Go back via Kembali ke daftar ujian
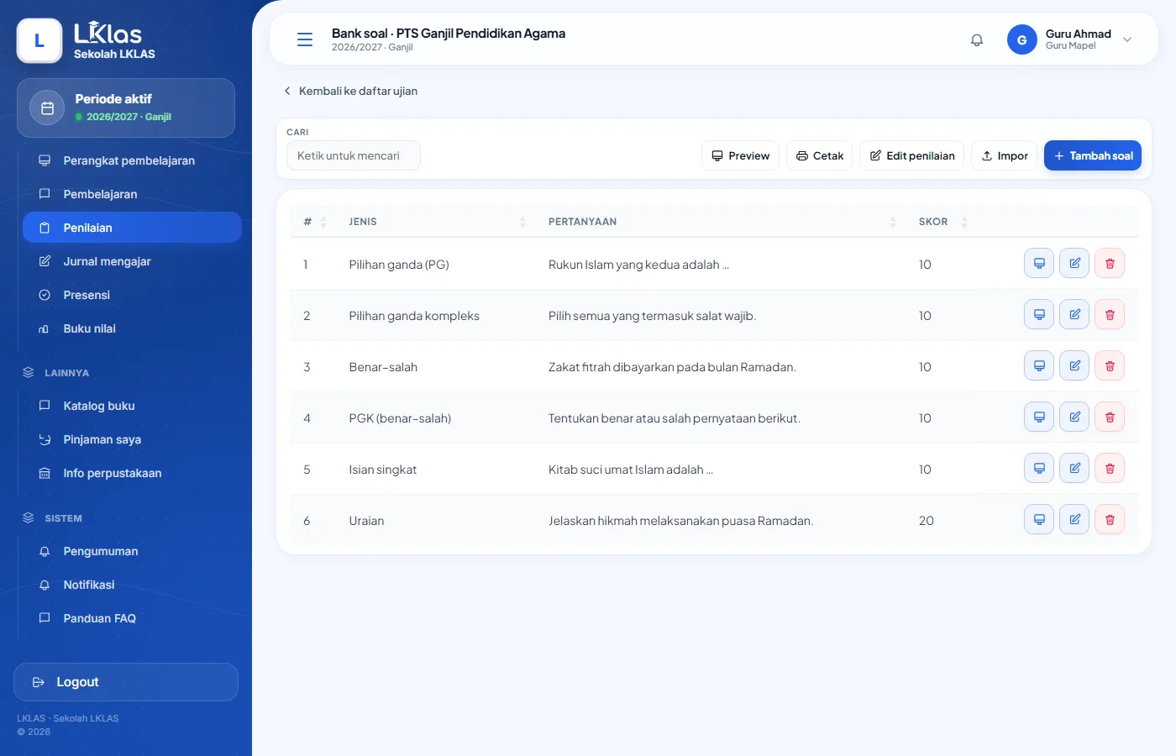 pyautogui.click(x=350, y=91)
